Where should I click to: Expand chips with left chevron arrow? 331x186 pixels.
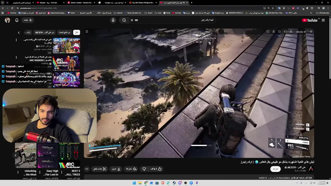tap(19, 33)
